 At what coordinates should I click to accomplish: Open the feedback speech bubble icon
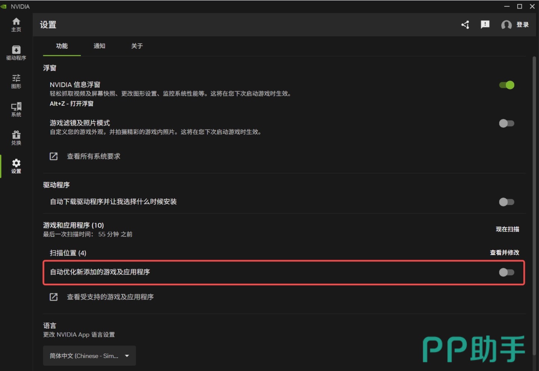pos(485,25)
